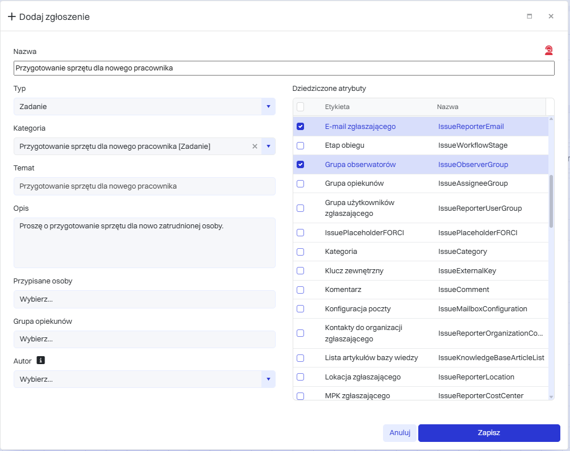
Task: Check Lokacja zgłaszającego attribute
Action: point(300,377)
